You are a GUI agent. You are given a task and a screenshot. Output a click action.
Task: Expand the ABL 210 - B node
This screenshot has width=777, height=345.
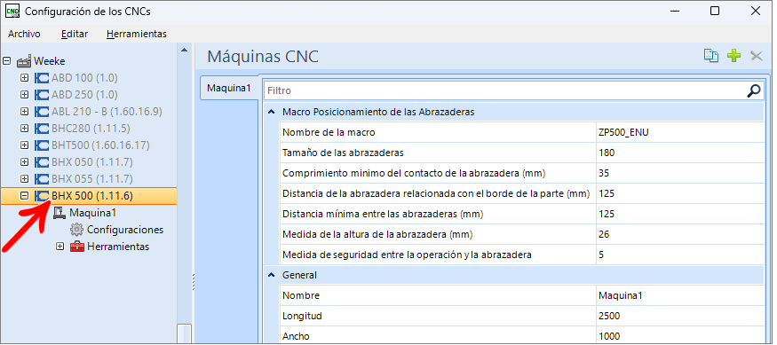[x=24, y=112]
